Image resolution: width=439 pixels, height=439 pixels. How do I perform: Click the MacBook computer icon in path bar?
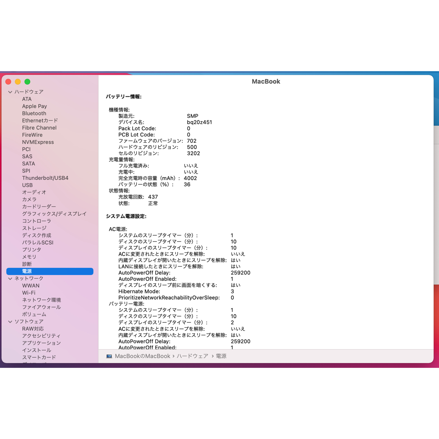pyautogui.click(x=109, y=356)
